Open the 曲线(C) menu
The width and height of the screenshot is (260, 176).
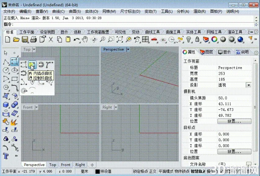point(58,11)
